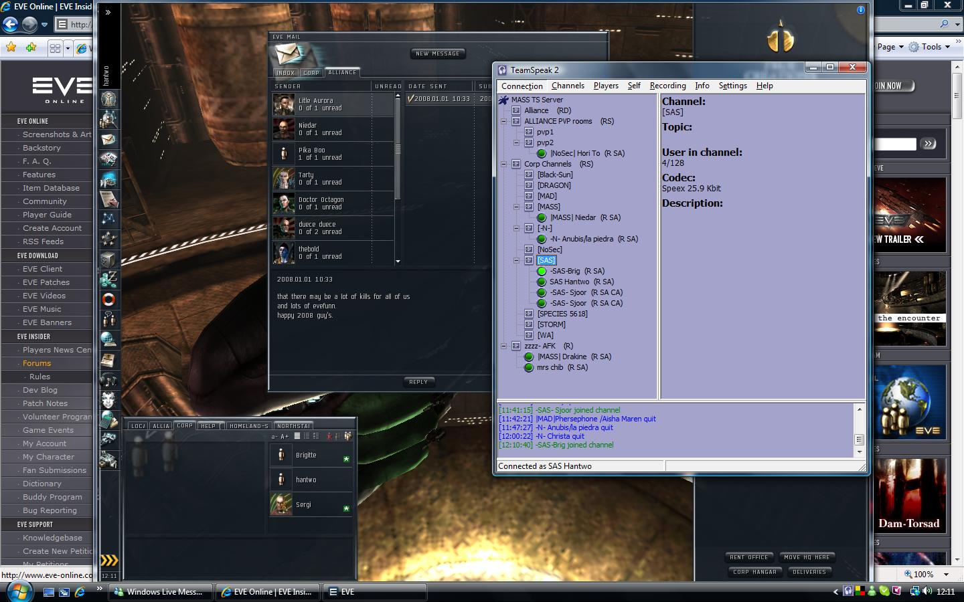The width and height of the screenshot is (964, 602).
Task: Open the Assets safe icon in EVE sidebar
Action: [x=109, y=260]
